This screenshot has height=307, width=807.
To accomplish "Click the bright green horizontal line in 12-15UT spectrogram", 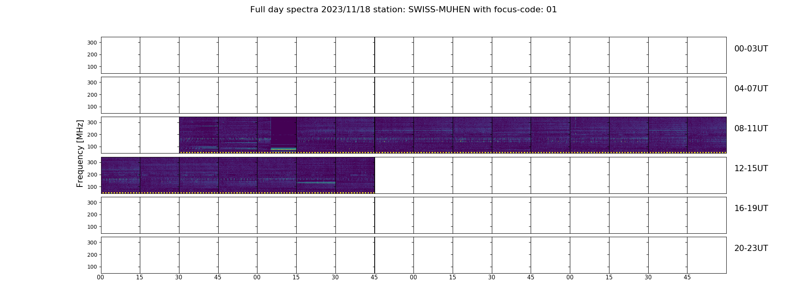I will coord(316,183).
